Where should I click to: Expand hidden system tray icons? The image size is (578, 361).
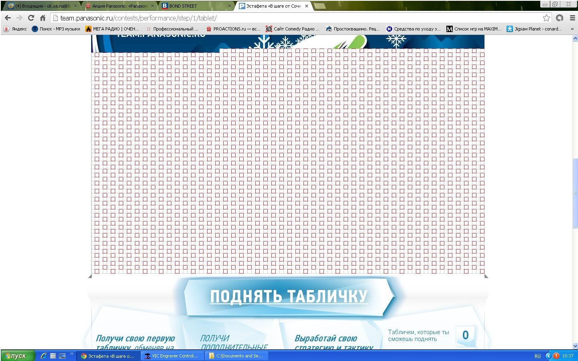(x=548, y=356)
